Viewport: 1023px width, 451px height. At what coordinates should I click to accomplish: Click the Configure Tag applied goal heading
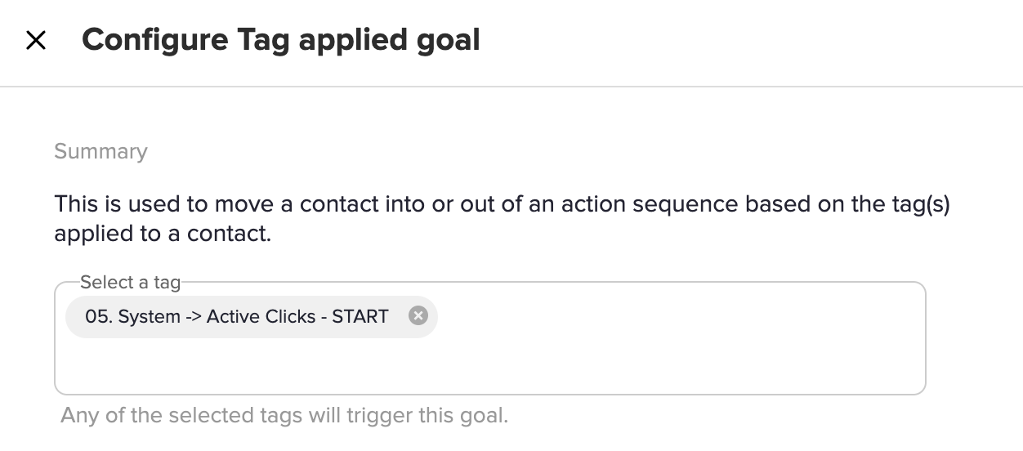pyautogui.click(x=281, y=40)
